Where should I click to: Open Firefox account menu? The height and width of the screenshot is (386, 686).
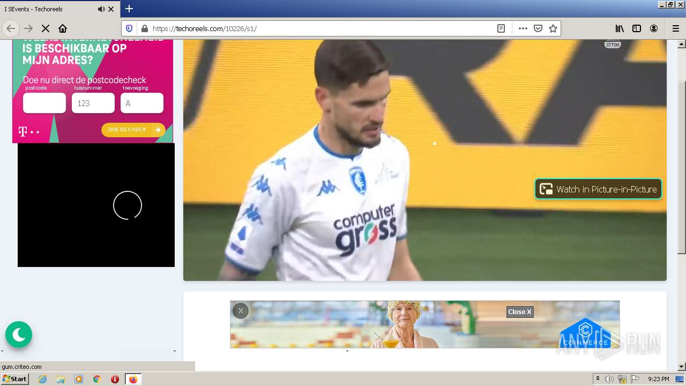coord(654,28)
